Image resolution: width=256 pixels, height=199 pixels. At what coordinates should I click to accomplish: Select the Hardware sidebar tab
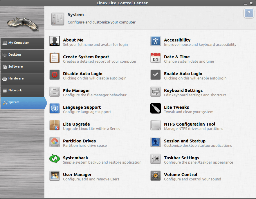click(x=22, y=79)
